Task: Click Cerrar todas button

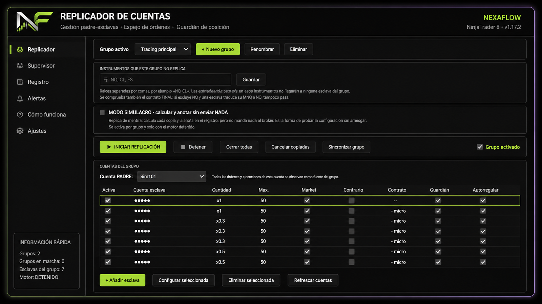Action: click(239, 147)
